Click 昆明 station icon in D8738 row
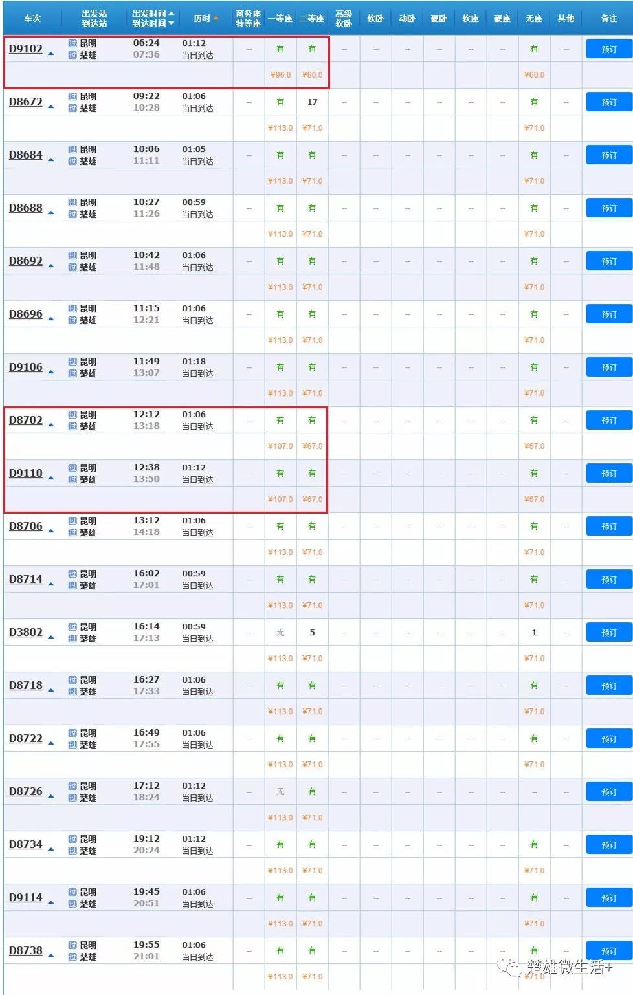The image size is (633, 995). (x=72, y=945)
